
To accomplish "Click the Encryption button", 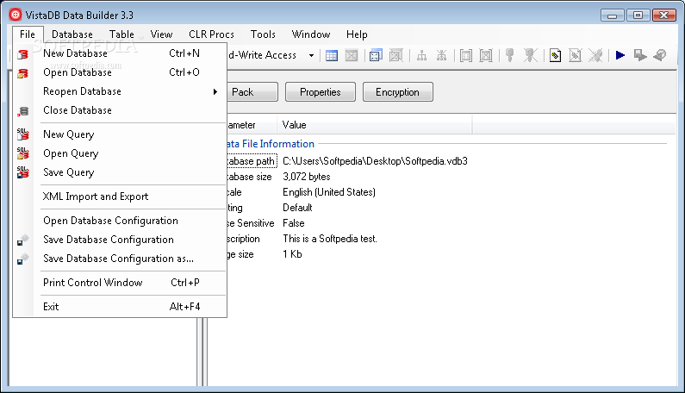I will click(x=397, y=92).
